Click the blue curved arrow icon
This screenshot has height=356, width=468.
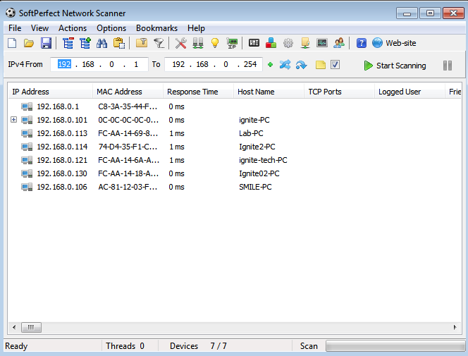pyautogui.click(x=302, y=65)
